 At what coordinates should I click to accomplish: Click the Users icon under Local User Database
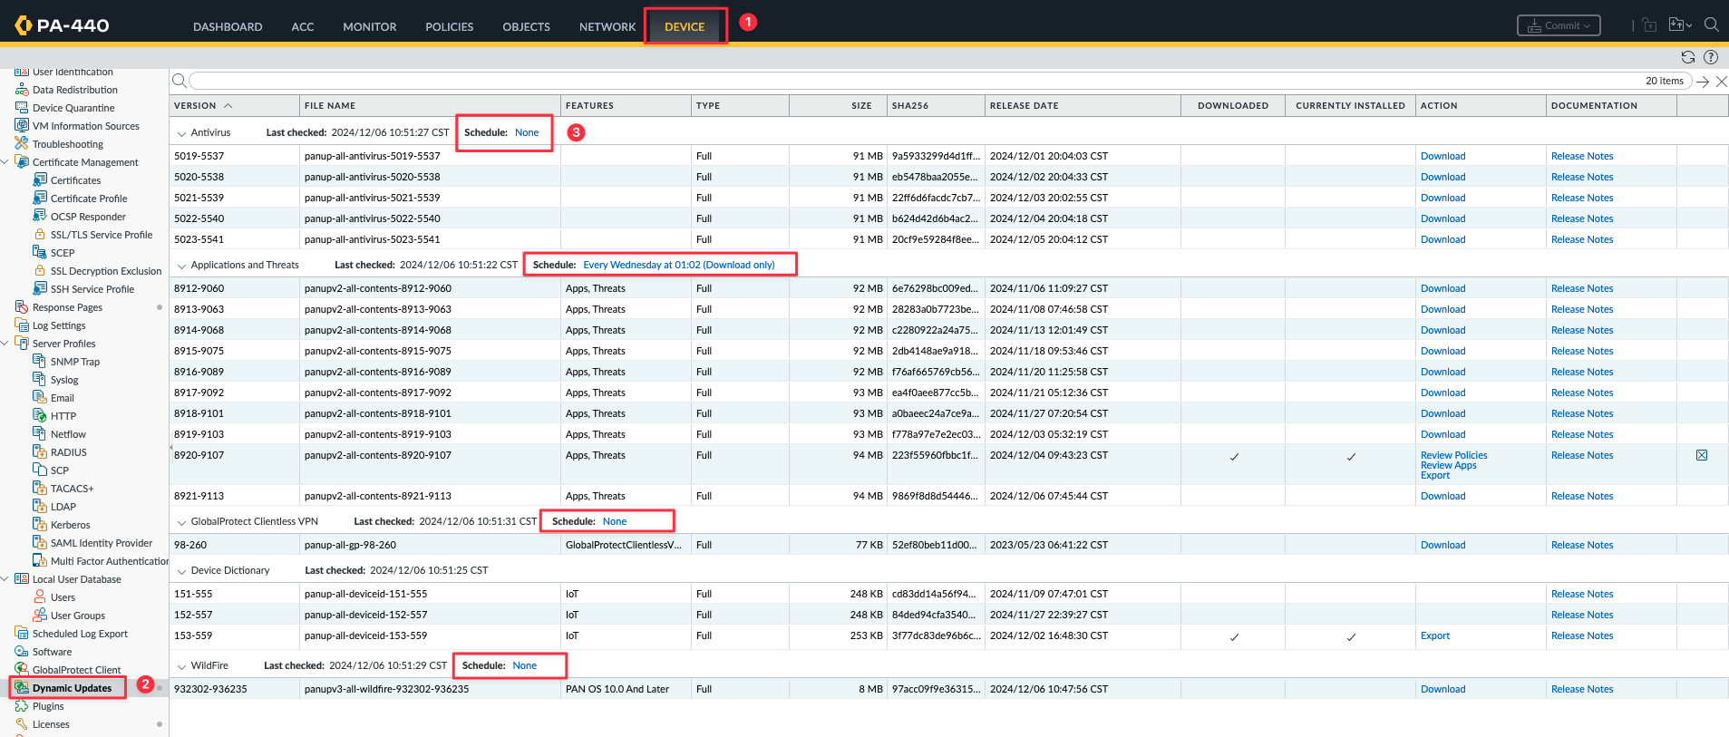(x=40, y=597)
